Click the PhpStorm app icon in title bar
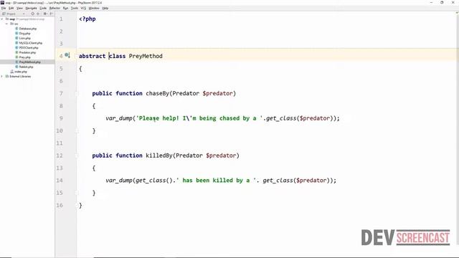This screenshot has height=258, width=459. coord(3,3)
